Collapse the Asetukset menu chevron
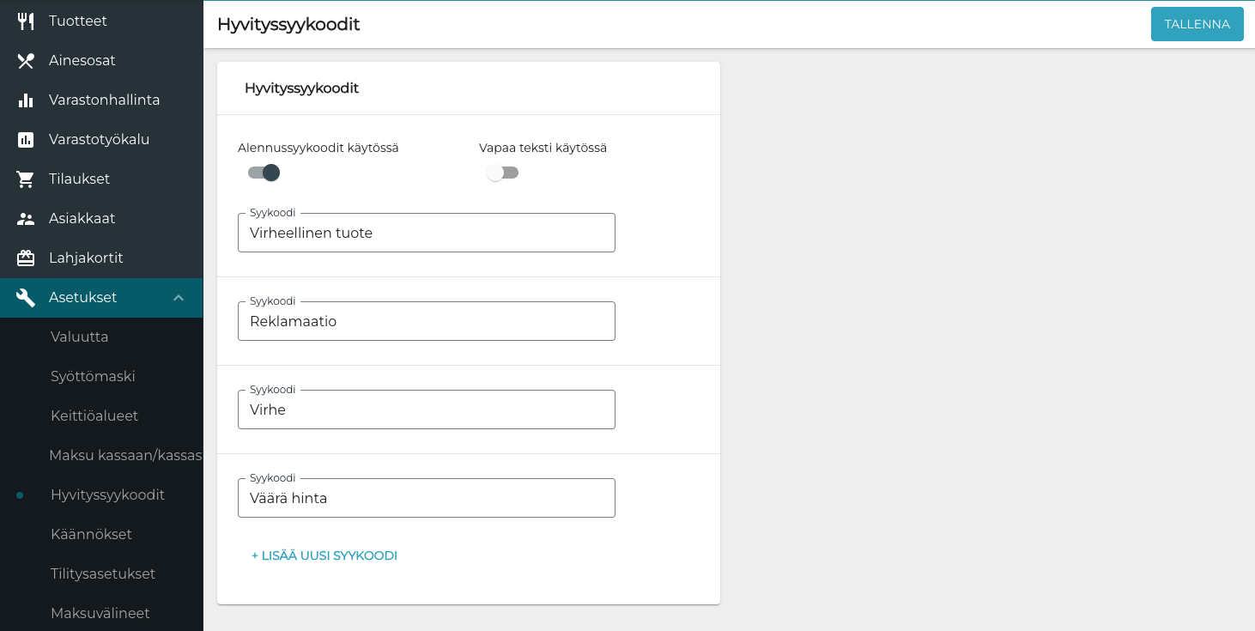 click(179, 298)
